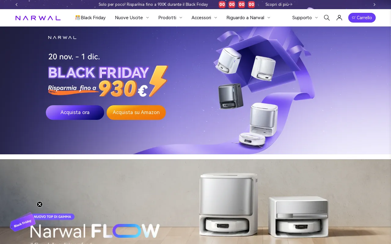Go to Black Friday menu item
This screenshot has width=391, height=244.
point(90,18)
